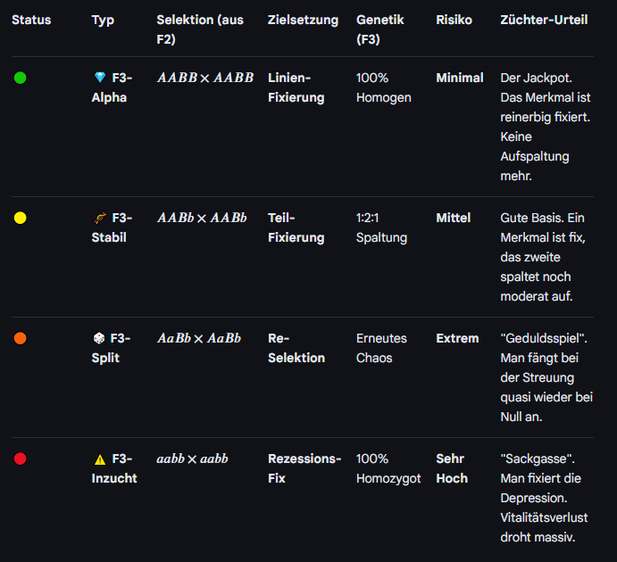This screenshot has width=617, height=562.
Task: Click the Extrem risk label
Action: pyautogui.click(x=457, y=338)
